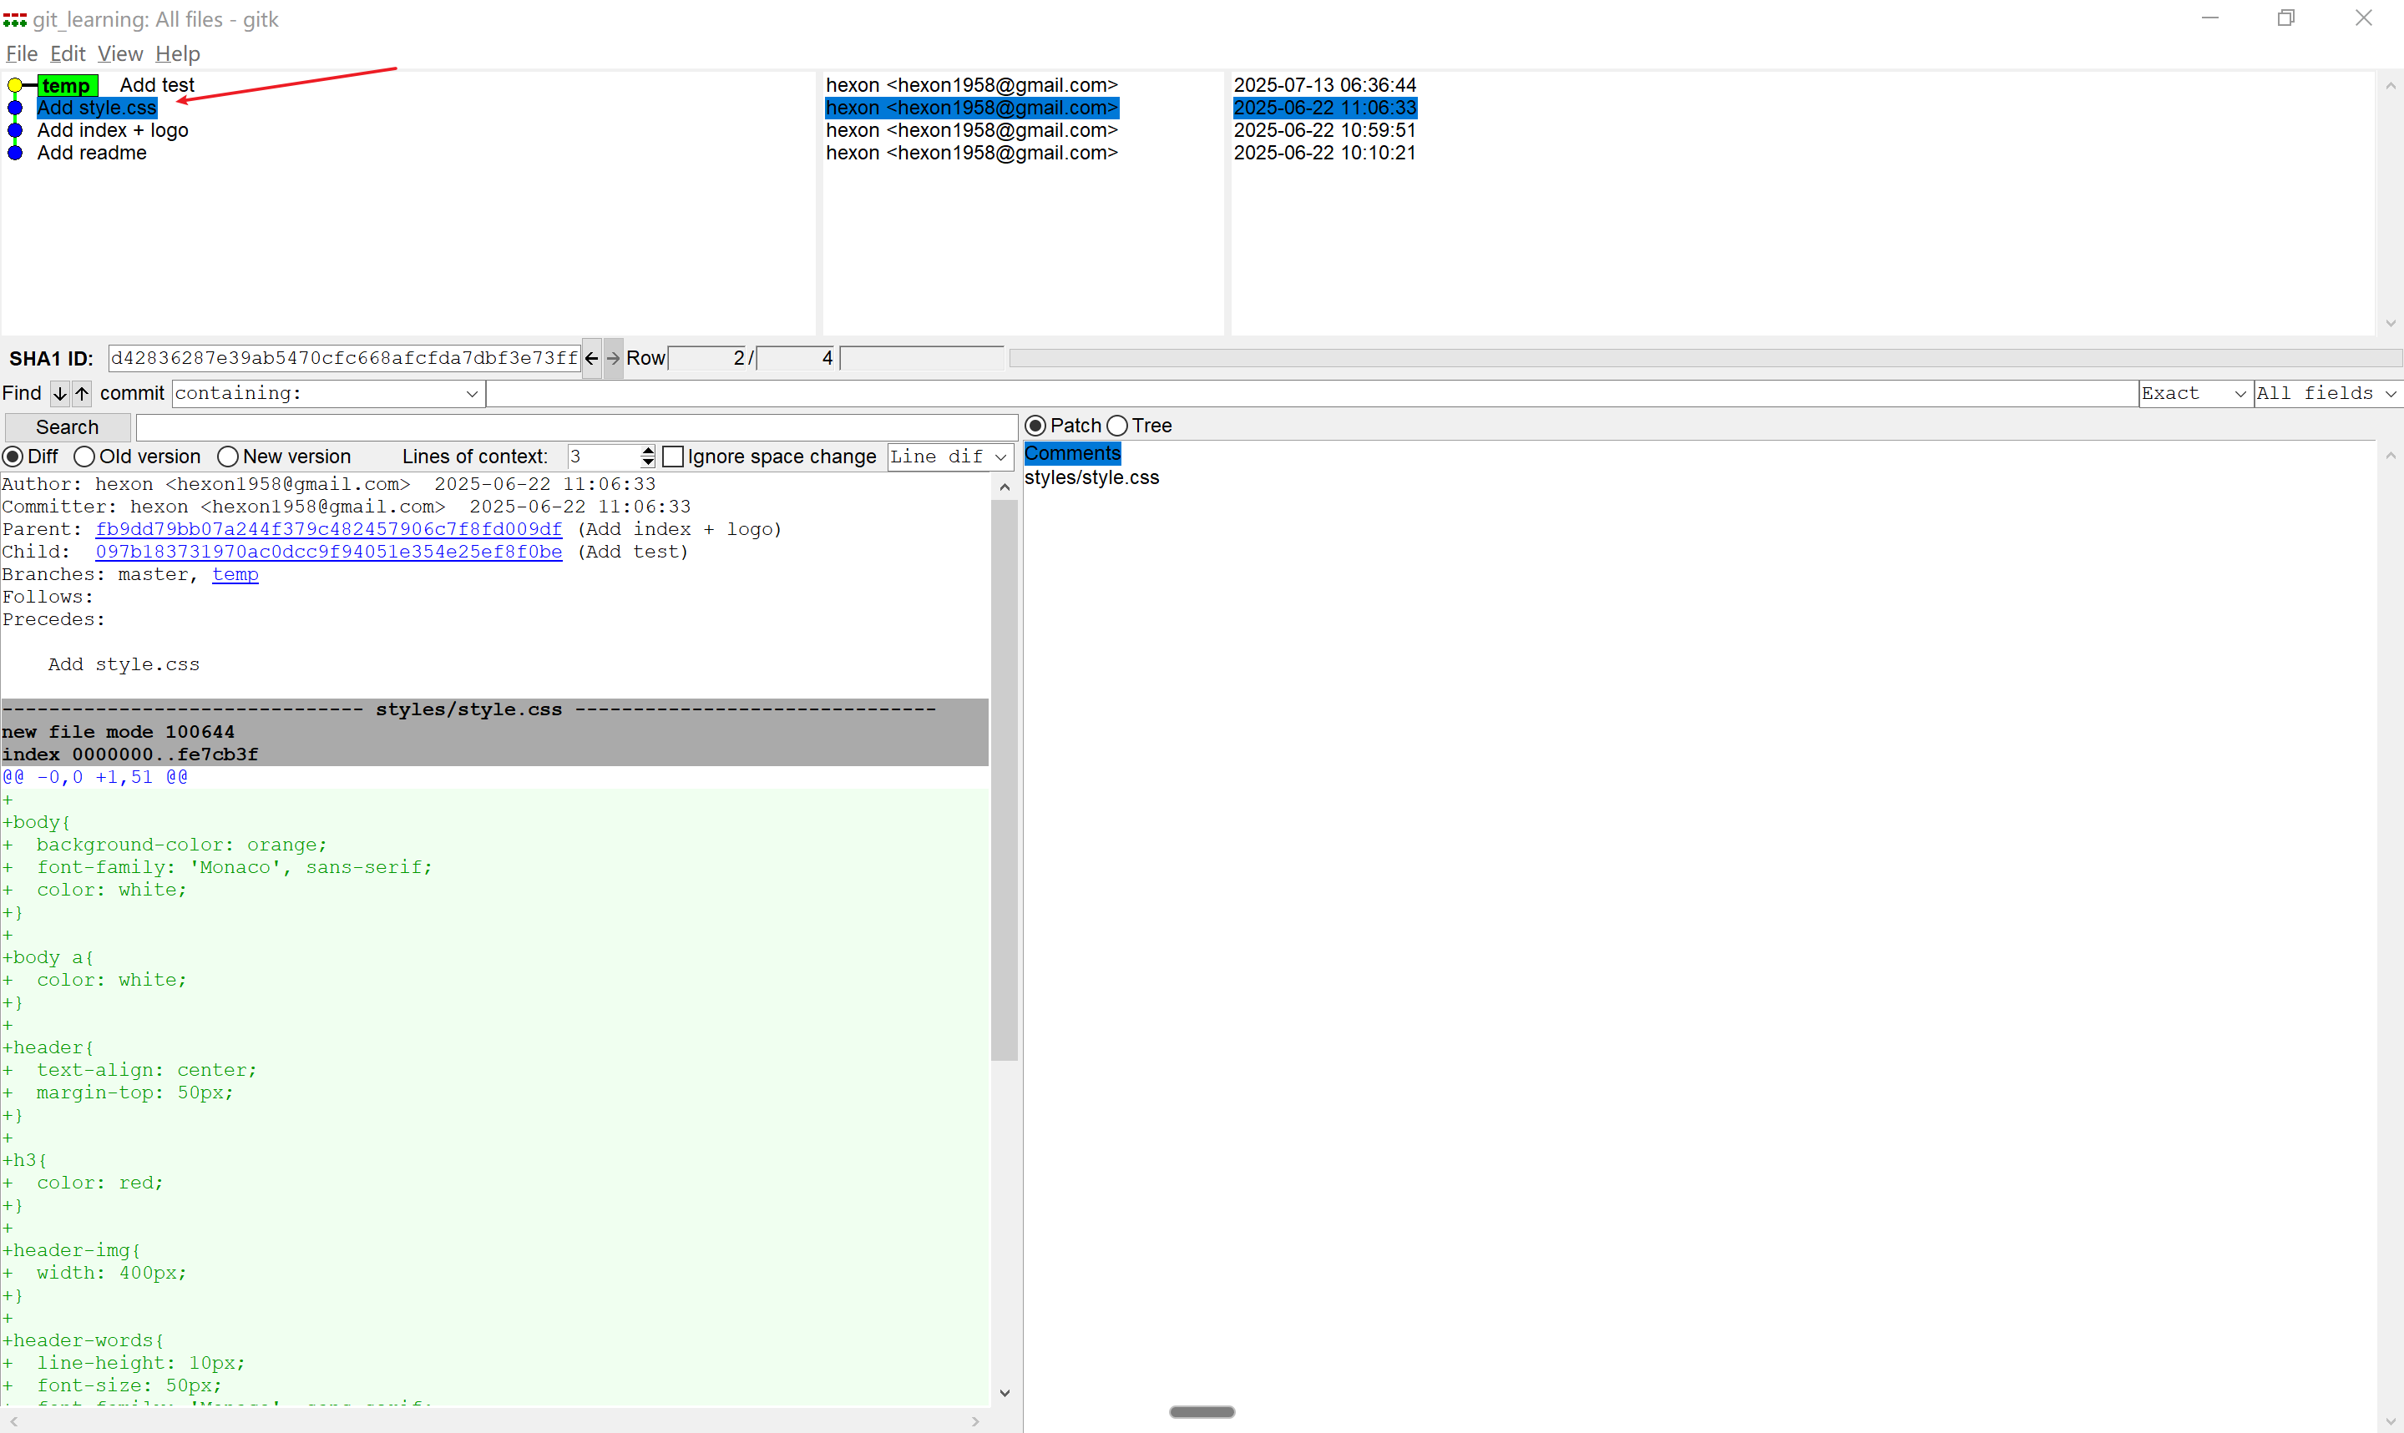Click the blue circle for Add index + logo

(x=14, y=130)
